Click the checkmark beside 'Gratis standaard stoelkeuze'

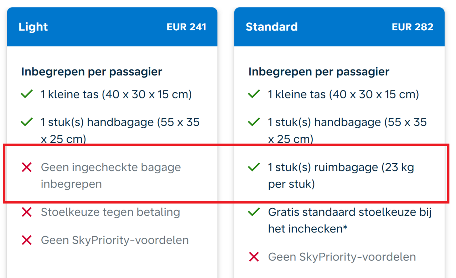click(x=254, y=212)
